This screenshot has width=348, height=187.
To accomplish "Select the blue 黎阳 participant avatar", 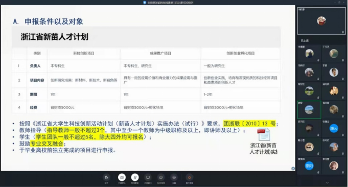I will point(309,166).
